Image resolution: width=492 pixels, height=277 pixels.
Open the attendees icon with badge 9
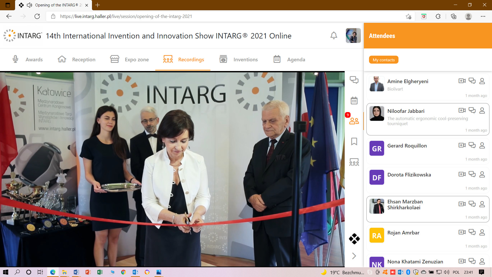[x=354, y=121]
